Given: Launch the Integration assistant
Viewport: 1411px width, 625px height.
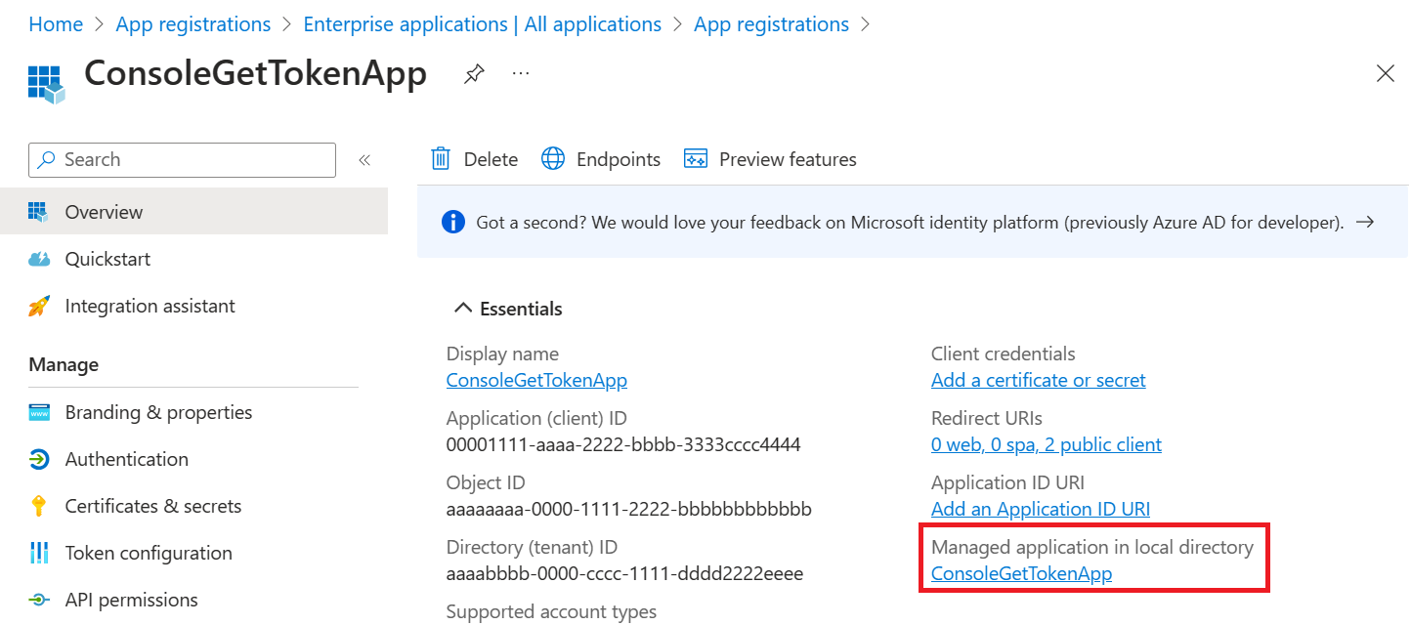Looking at the screenshot, I should point(150,306).
